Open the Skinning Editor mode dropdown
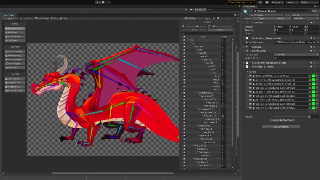The height and width of the screenshot is (180, 320). click(10, 18)
